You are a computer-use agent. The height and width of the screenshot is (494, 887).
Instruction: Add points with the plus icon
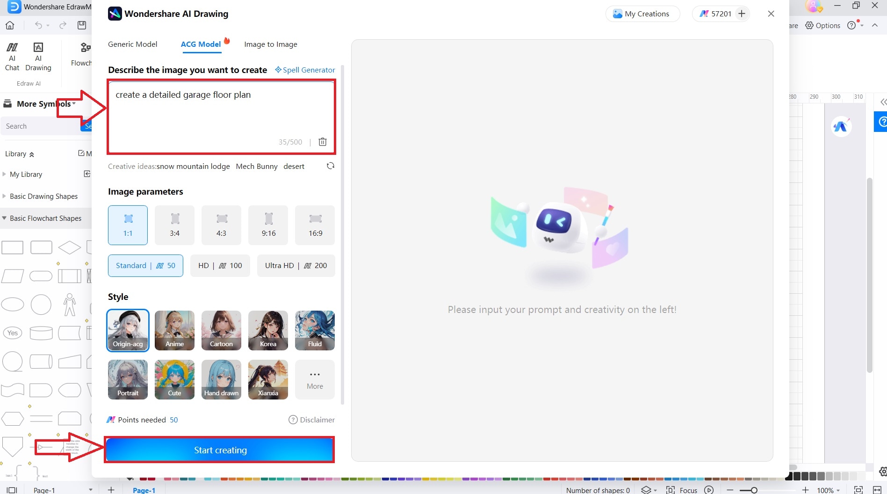[742, 14]
